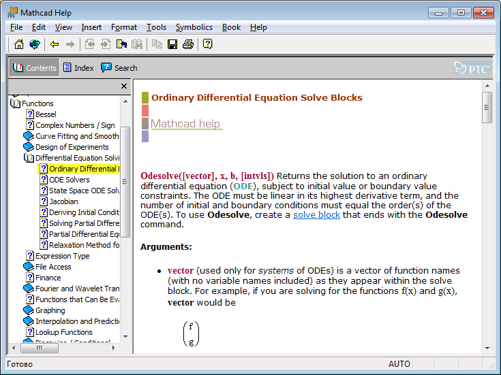Click the blue book icon beside Design of Experiments
Viewport: 501px width, 375px height.
coord(29,147)
